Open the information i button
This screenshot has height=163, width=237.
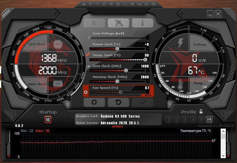coord(143,23)
